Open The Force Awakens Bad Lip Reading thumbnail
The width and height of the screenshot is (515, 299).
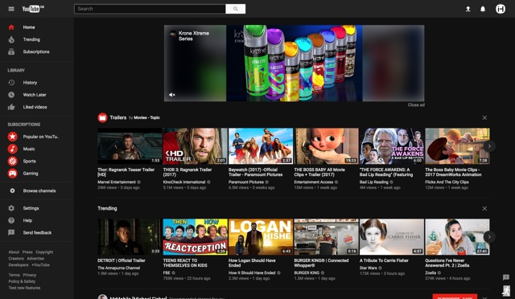pos(392,146)
